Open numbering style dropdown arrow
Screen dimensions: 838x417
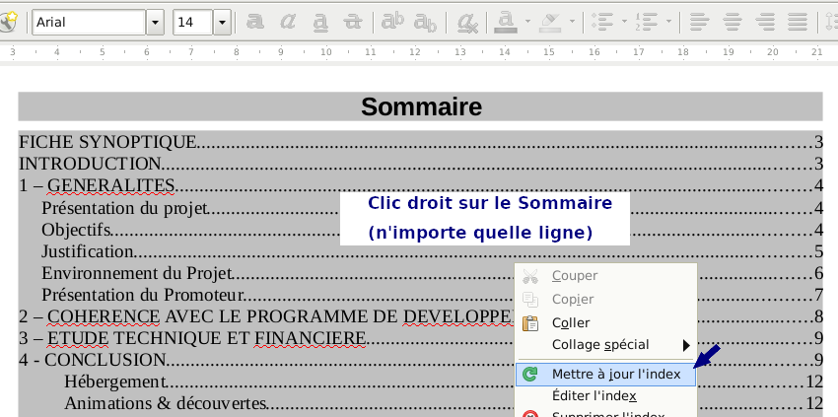click(668, 22)
